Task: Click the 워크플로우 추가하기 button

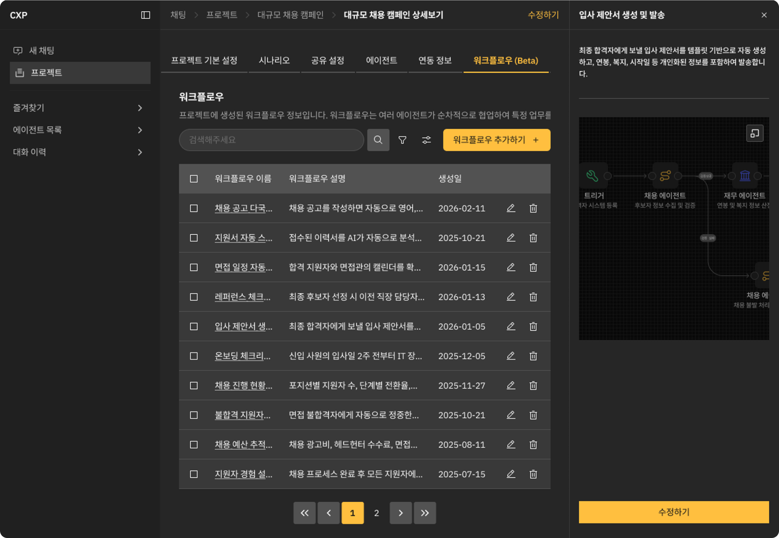Action: click(496, 140)
